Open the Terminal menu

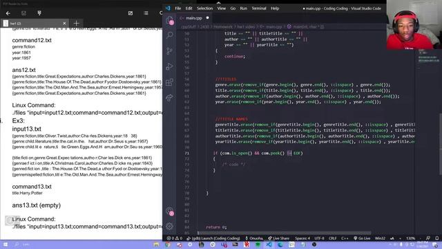259,8
